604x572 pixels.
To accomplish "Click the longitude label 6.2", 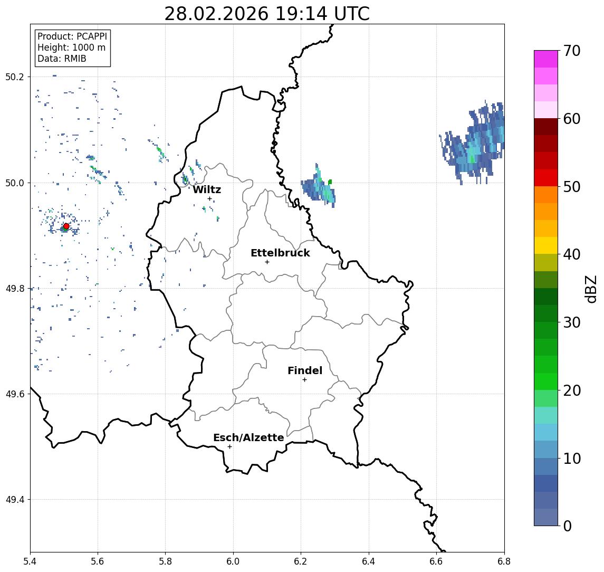I will pos(301,561).
